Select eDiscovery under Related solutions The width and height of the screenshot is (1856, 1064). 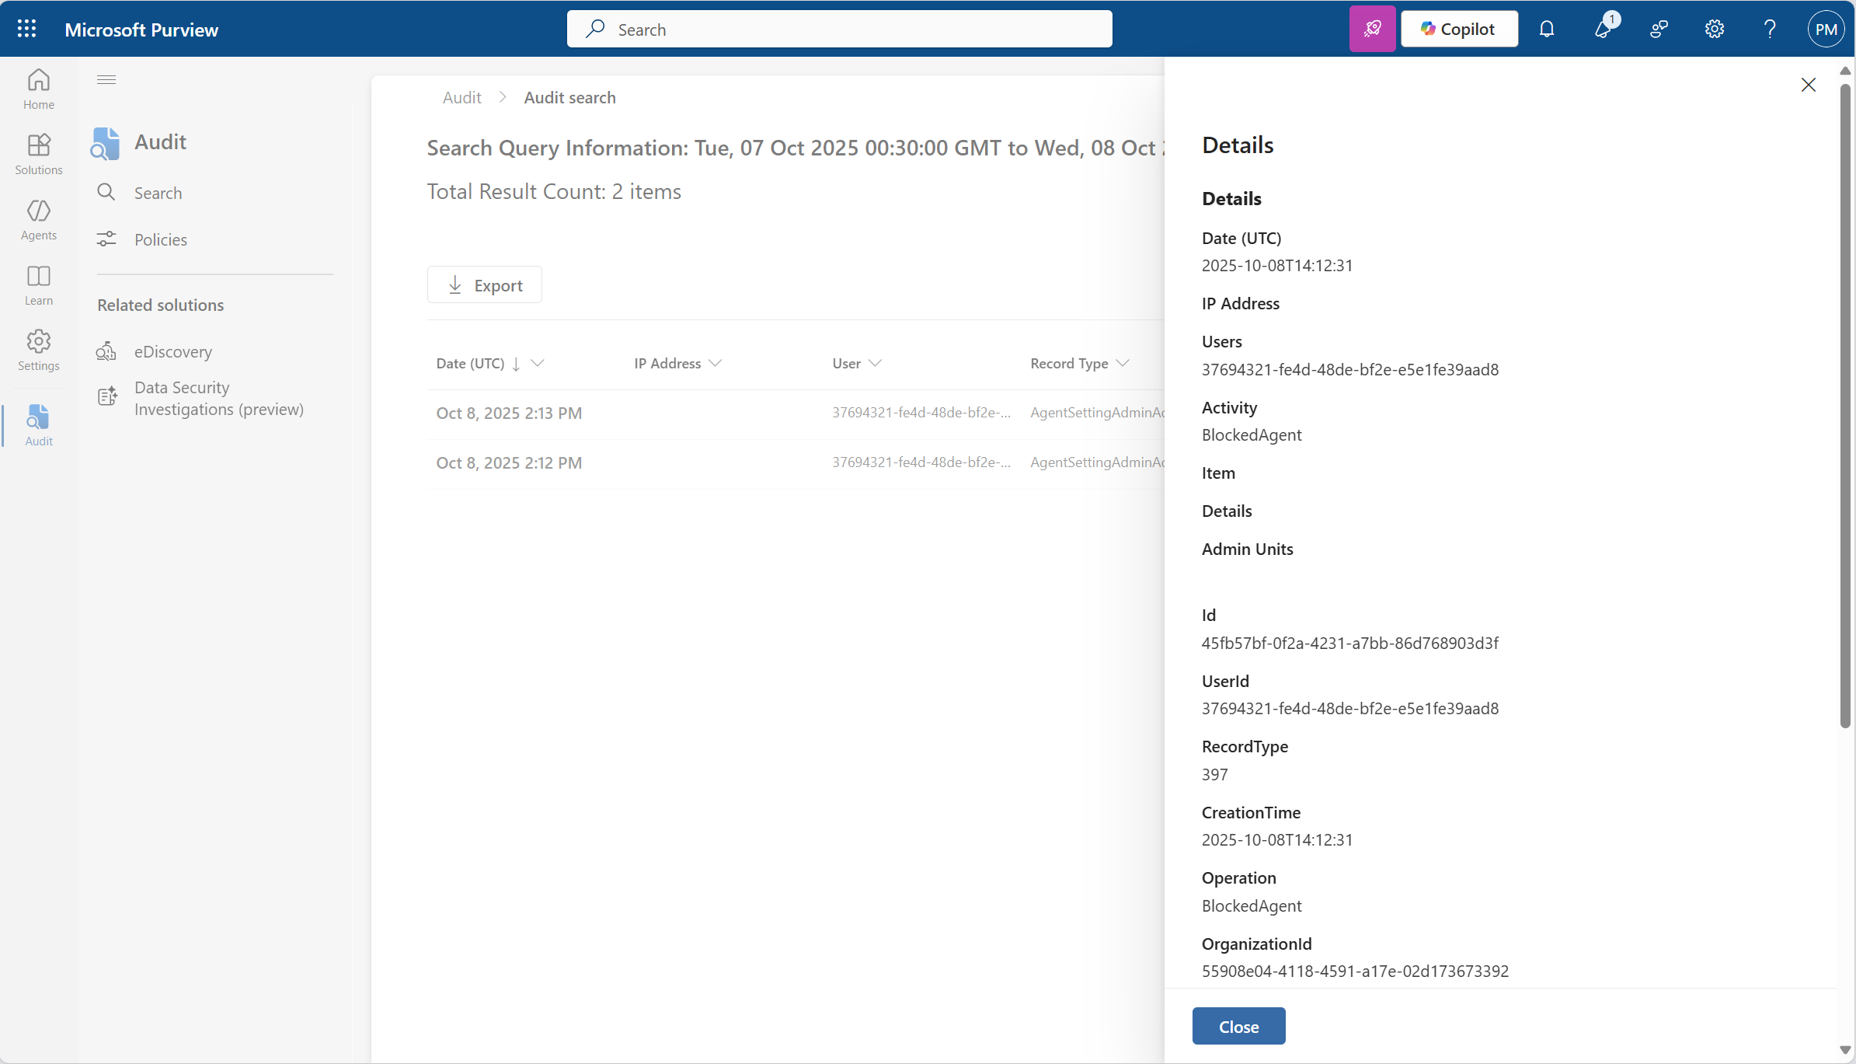click(x=172, y=351)
